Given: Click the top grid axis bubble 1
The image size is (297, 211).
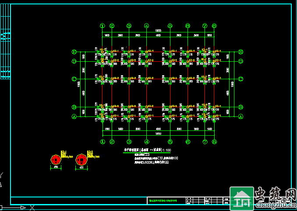Looking at the screenshot, I should (x=103, y=26).
